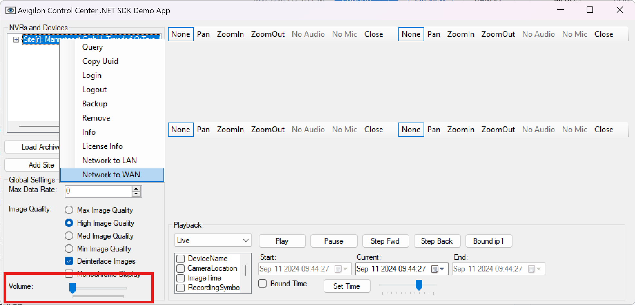The height and width of the screenshot is (305, 635).
Task: Check the CameraLocation overlay checkbox
Action: click(x=181, y=269)
